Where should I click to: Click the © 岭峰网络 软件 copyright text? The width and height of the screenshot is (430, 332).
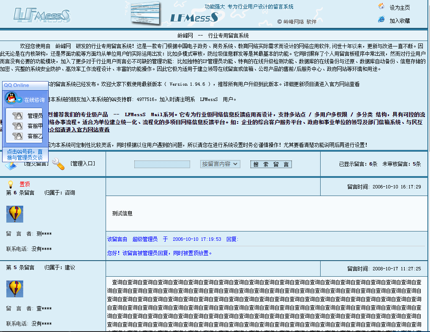297,22
